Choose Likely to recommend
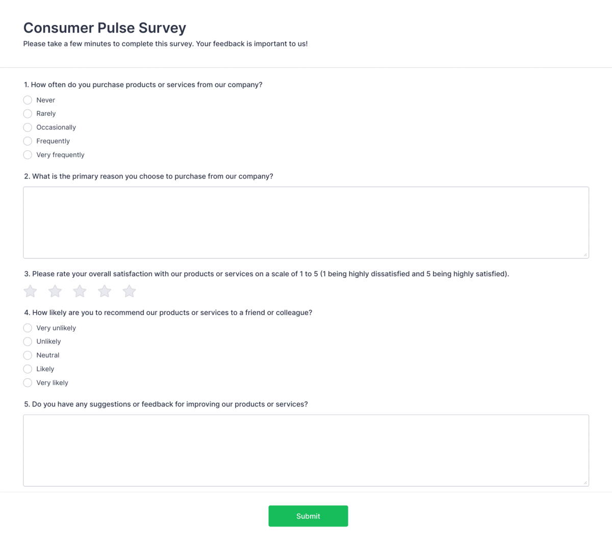 click(28, 369)
